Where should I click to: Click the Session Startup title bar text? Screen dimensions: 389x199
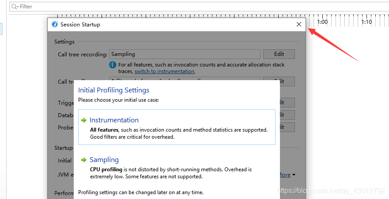click(x=80, y=25)
